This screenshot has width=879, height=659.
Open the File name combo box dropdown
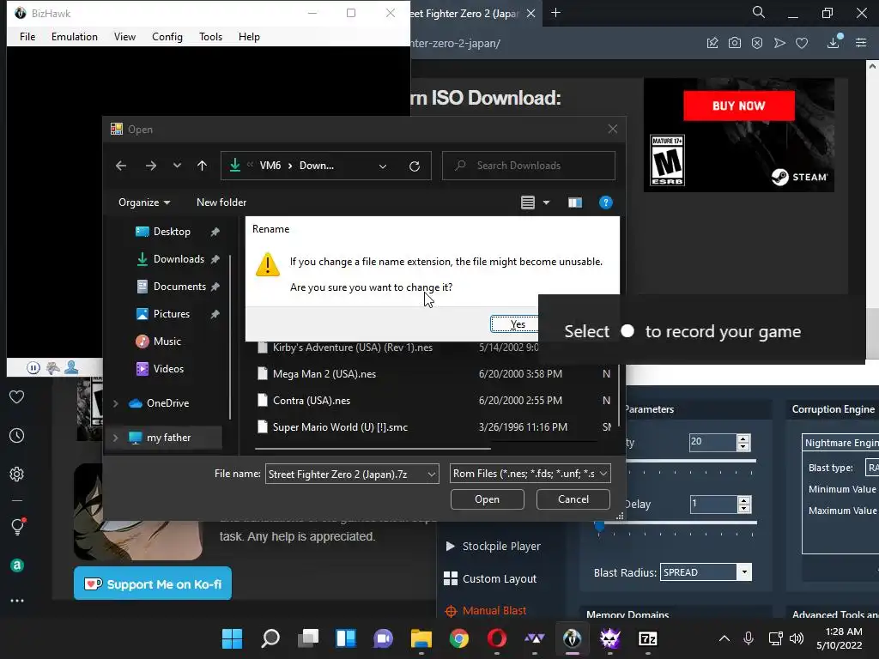[431, 474]
